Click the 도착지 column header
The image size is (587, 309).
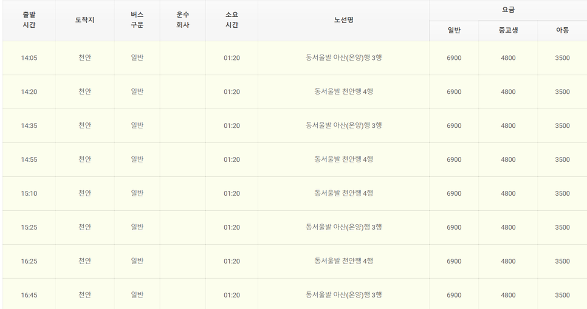[84, 20]
